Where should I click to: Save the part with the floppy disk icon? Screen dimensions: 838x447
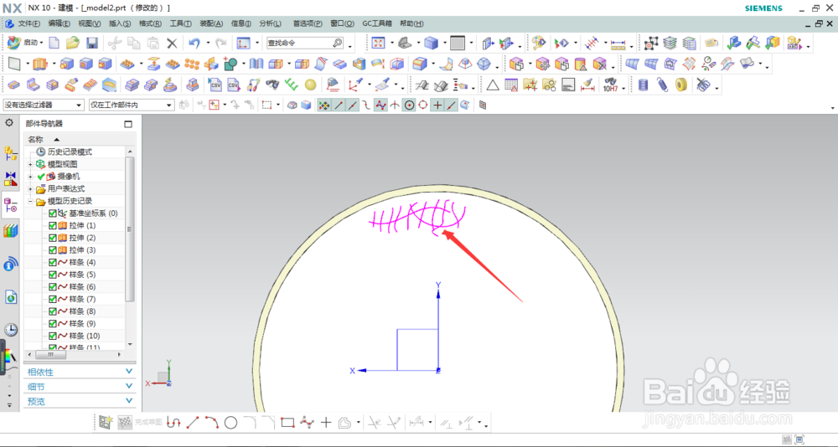[92, 43]
